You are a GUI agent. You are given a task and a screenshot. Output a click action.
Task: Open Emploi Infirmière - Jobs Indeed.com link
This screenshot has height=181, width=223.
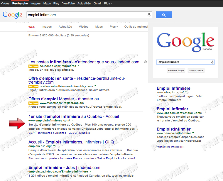[64, 168]
